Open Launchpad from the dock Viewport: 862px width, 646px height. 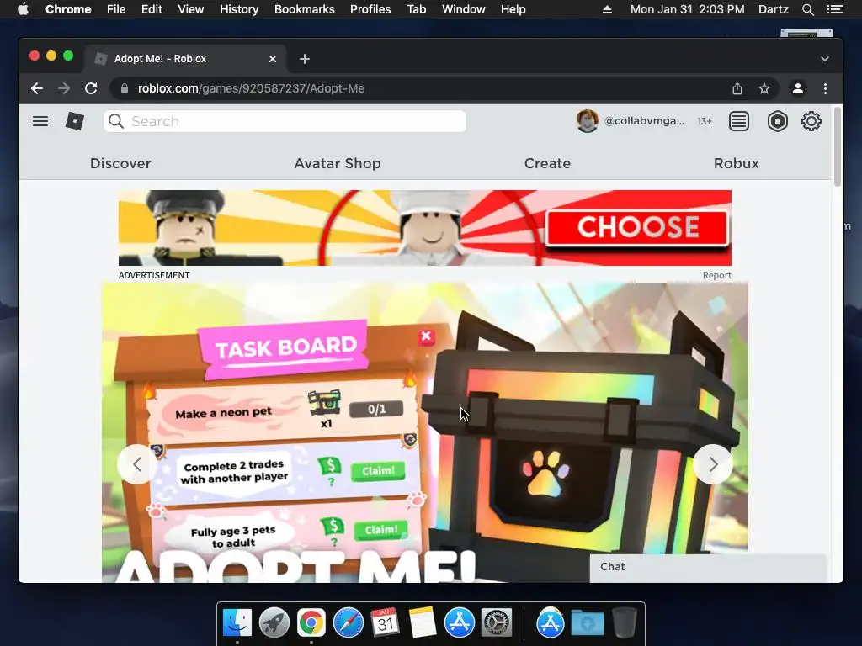click(x=274, y=623)
